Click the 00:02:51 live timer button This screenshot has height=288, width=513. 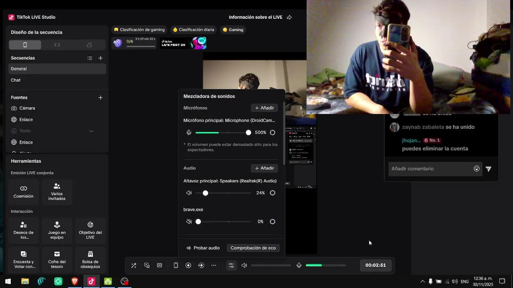376,266
